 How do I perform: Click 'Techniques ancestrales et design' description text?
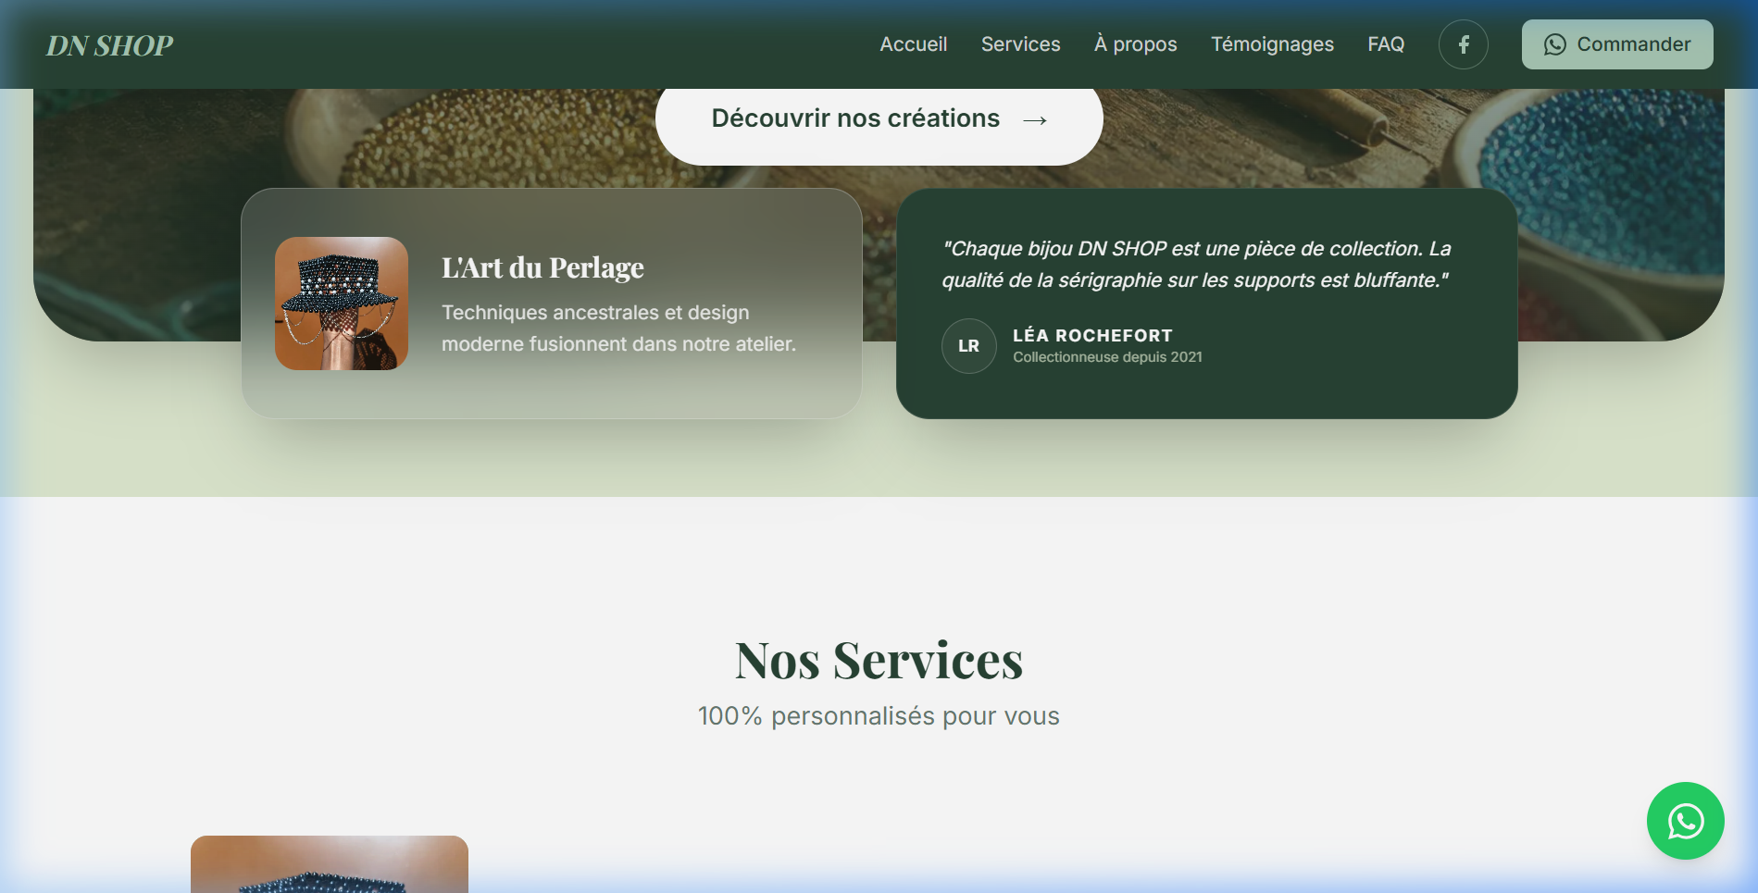[x=618, y=329]
